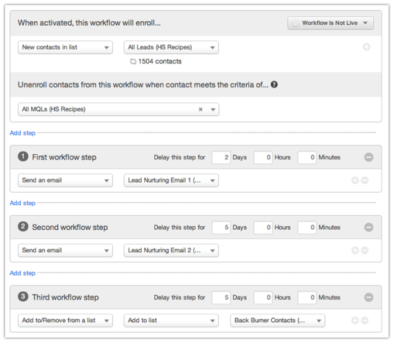This screenshot has height=346, width=397.
Task: Click Add step above the first workflow step
Action: coord(22,133)
